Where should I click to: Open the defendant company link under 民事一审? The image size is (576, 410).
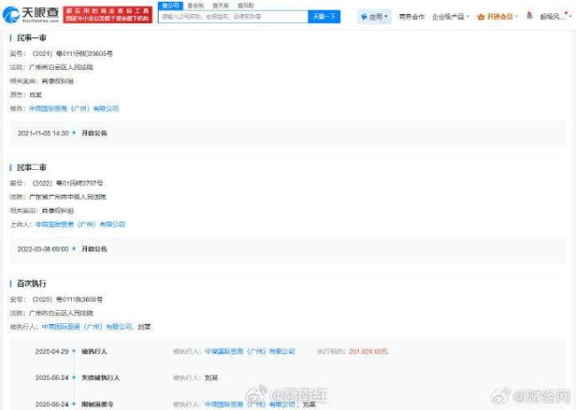[74, 109]
